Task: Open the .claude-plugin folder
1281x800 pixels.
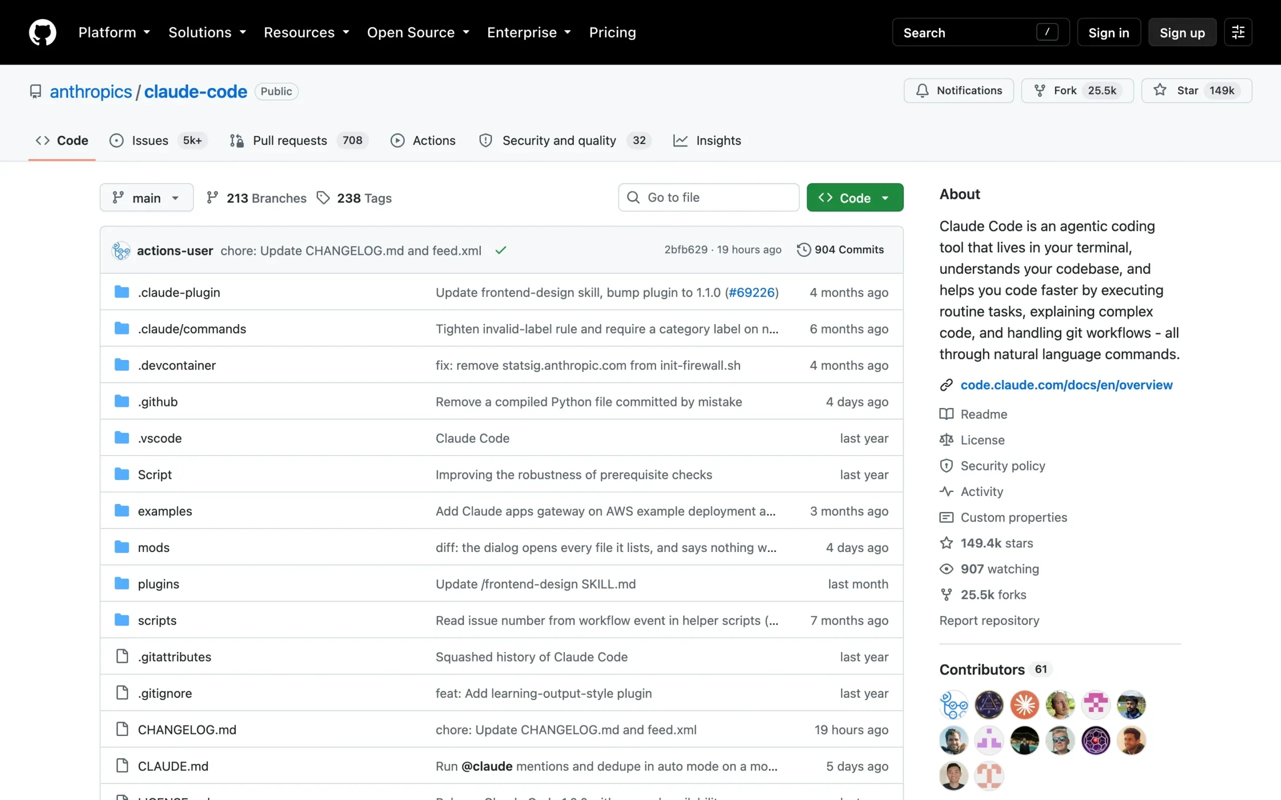Action: (179, 292)
